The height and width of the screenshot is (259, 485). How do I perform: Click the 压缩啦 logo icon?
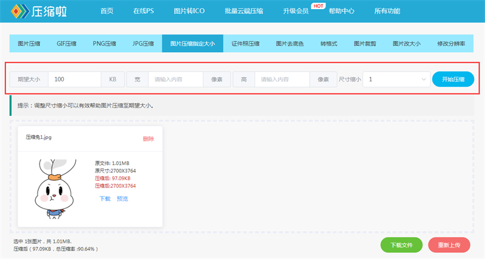click(x=20, y=11)
